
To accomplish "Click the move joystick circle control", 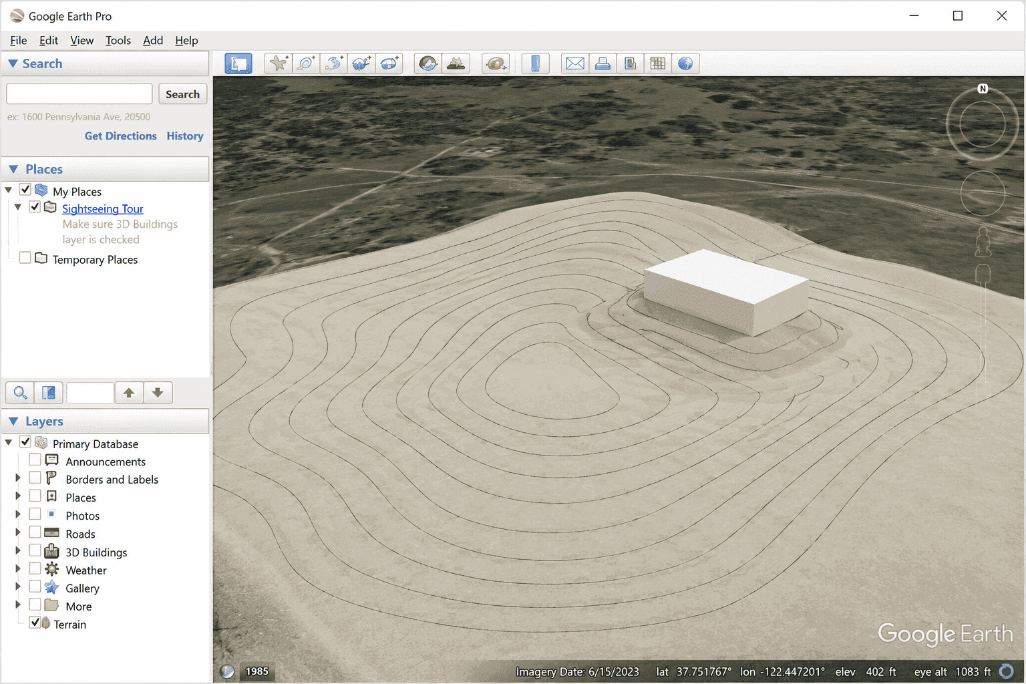I will pyautogui.click(x=983, y=193).
